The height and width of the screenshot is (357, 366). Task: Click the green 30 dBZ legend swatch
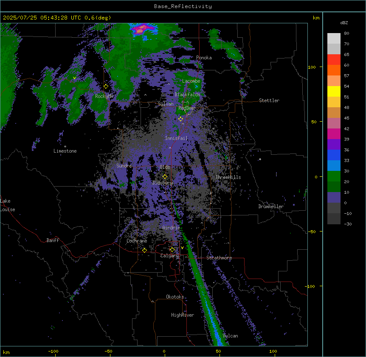coord(334,176)
